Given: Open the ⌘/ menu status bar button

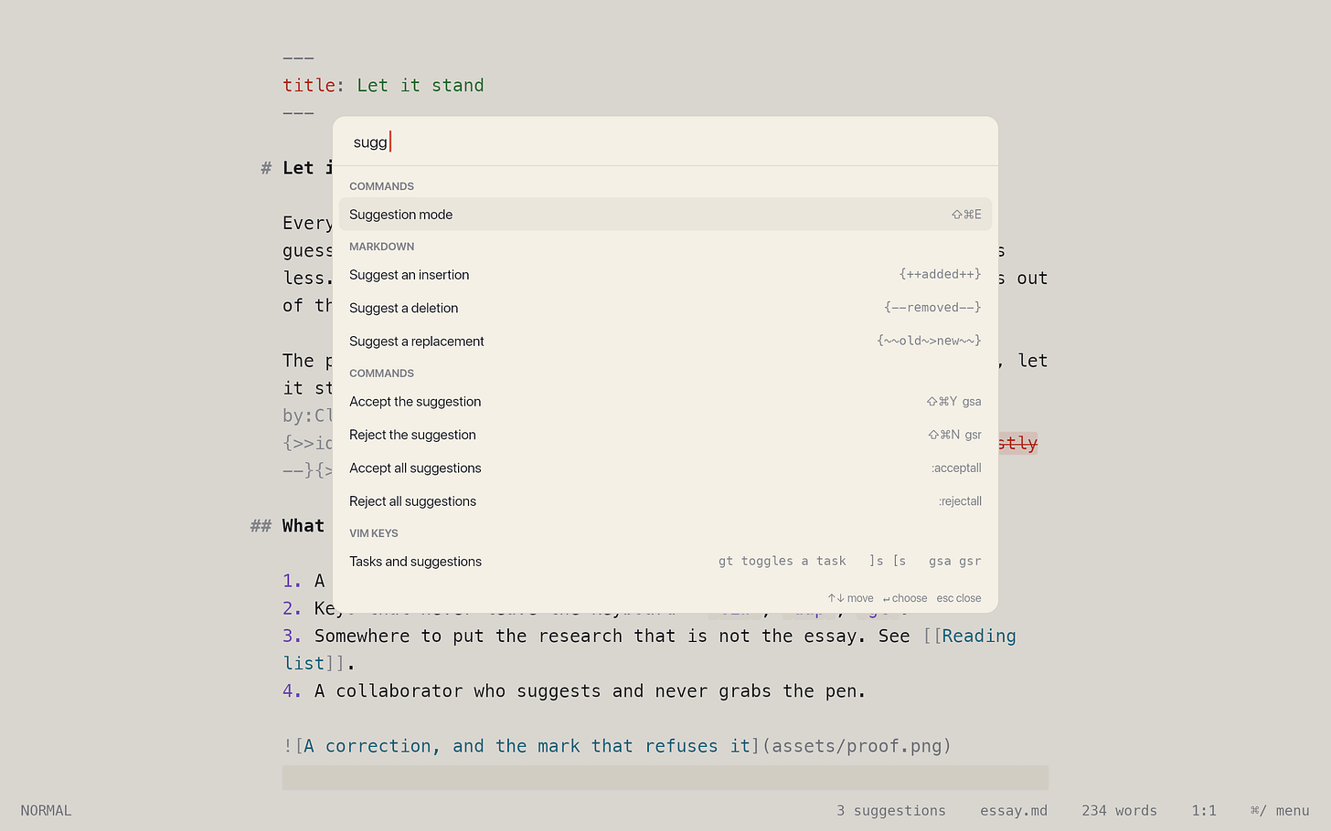Looking at the screenshot, I should point(1280,811).
